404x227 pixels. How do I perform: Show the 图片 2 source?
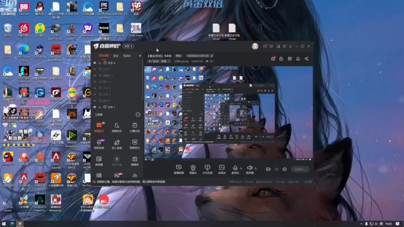click(94, 100)
